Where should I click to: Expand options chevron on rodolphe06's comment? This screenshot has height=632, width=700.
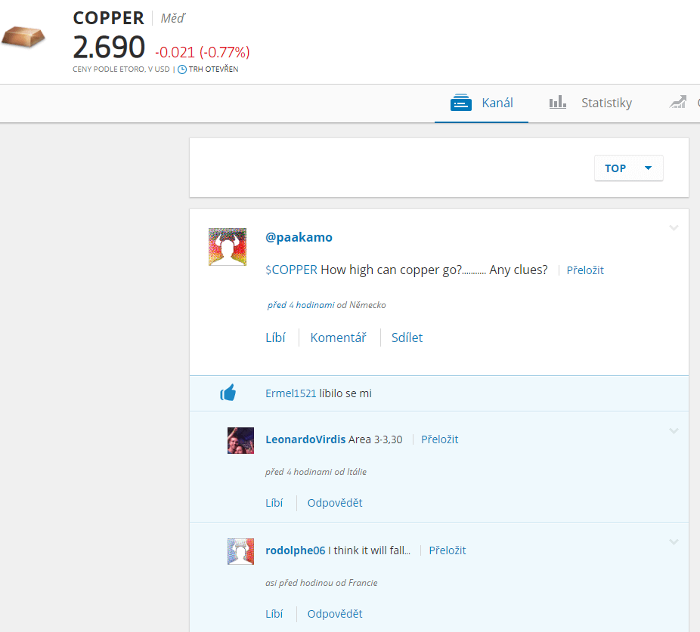[674, 542]
